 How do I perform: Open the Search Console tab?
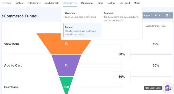51,3
